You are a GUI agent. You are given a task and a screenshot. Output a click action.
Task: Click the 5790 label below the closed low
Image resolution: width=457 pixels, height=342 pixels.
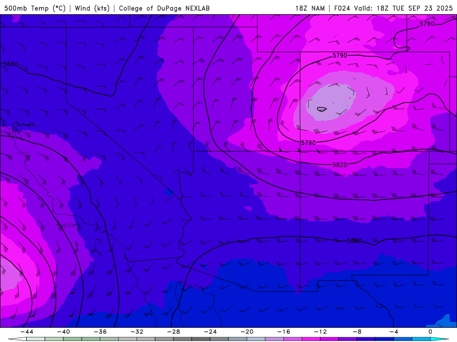(308, 143)
